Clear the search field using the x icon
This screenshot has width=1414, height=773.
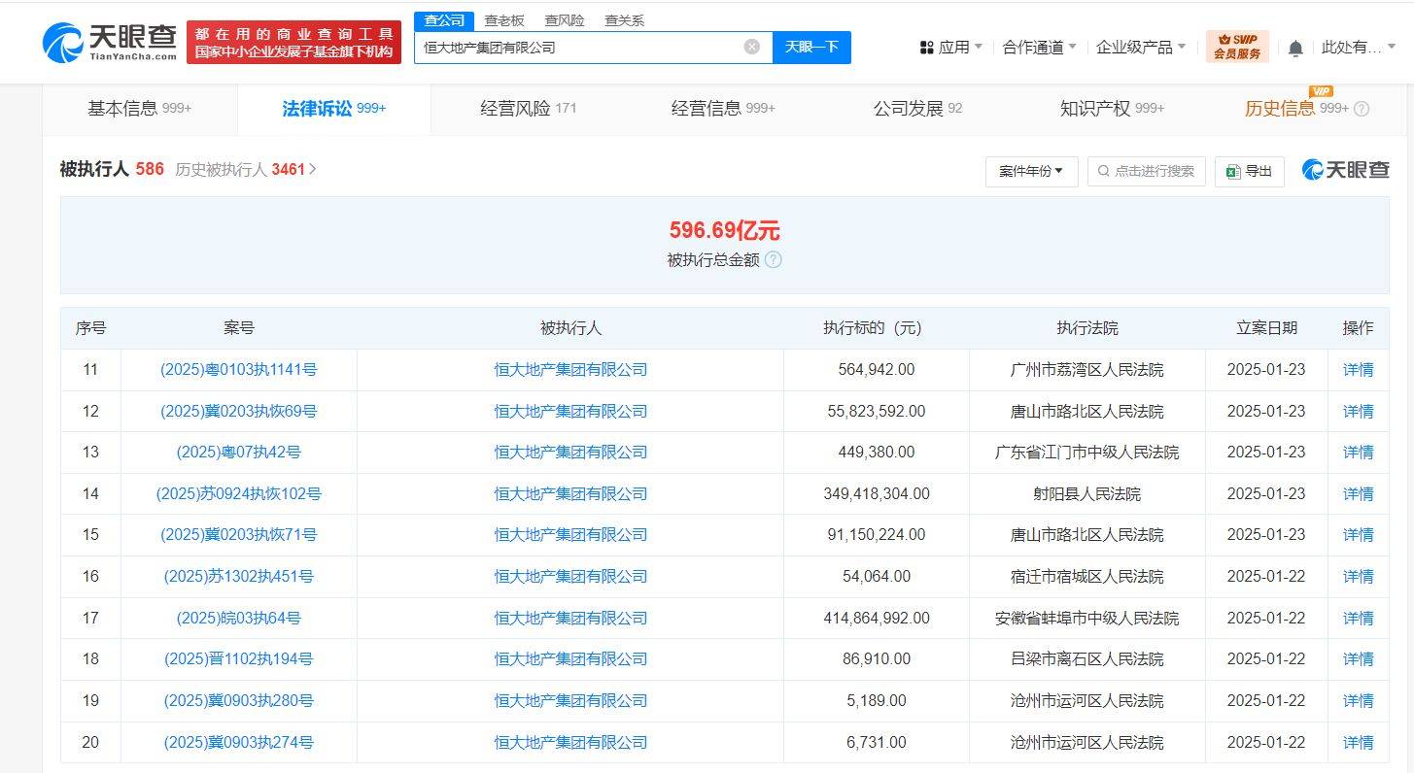pos(750,46)
